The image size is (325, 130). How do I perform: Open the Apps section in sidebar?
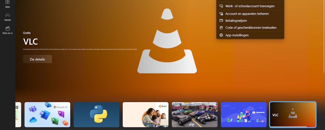7,4
